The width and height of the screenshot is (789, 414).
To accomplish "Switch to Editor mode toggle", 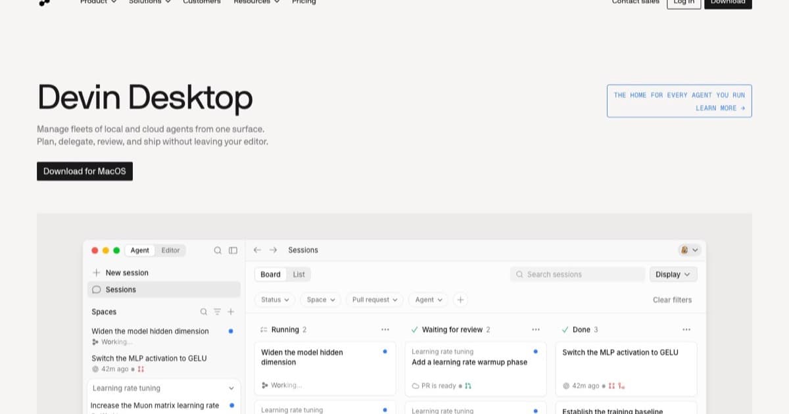I will tap(170, 250).
